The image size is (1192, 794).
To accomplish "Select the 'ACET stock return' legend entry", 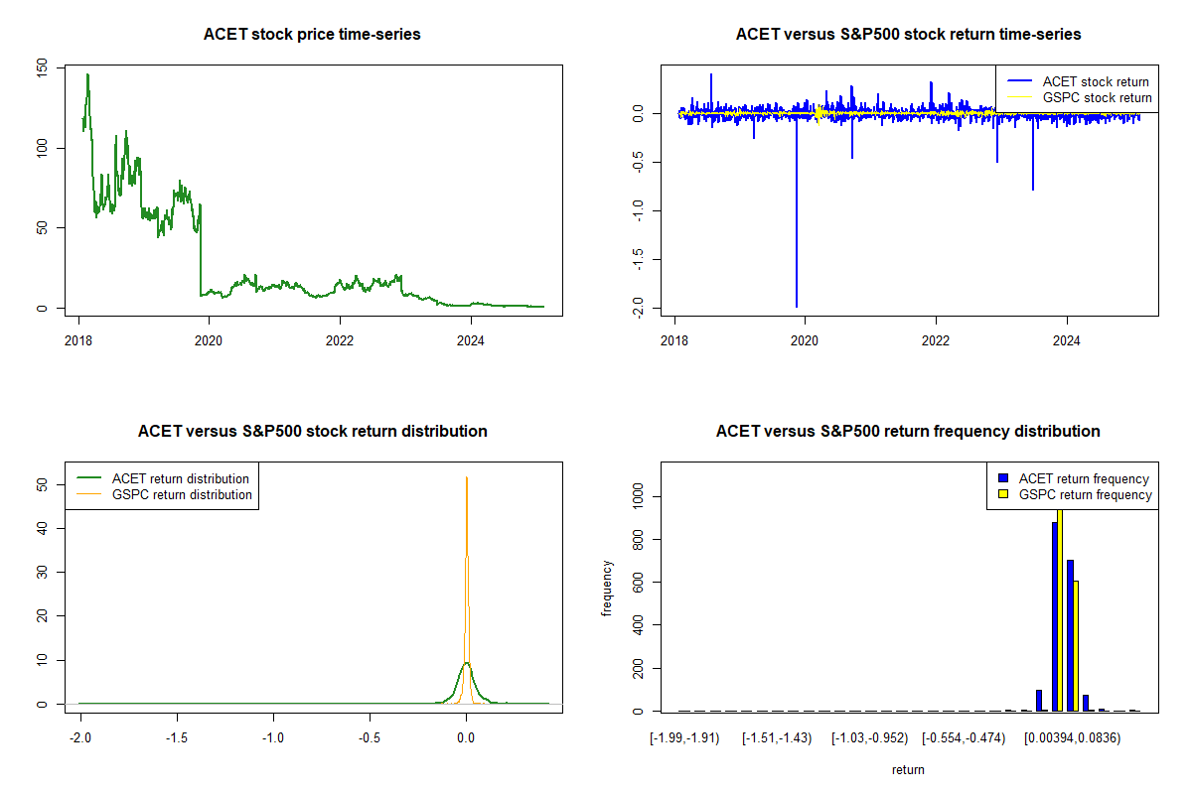I will click(x=1095, y=81).
